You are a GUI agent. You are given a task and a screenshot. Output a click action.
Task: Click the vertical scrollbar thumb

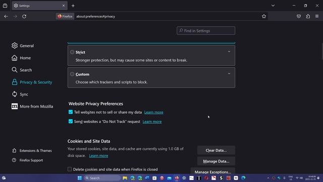(322, 51)
